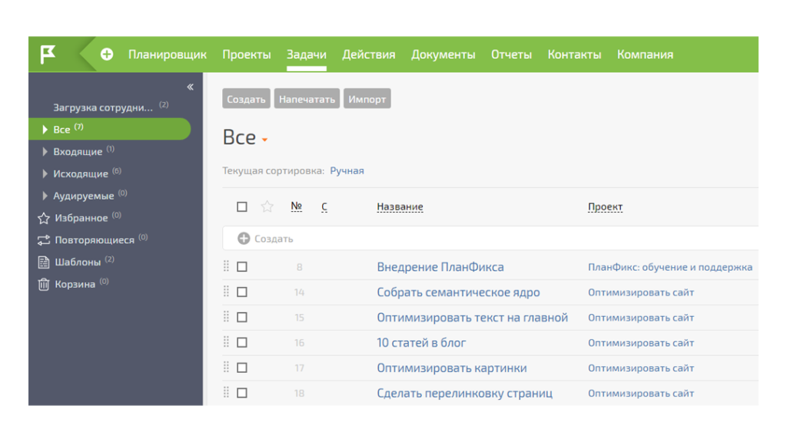Open the Отчеты menu tab
Screen dimensions: 787x442
pos(511,54)
